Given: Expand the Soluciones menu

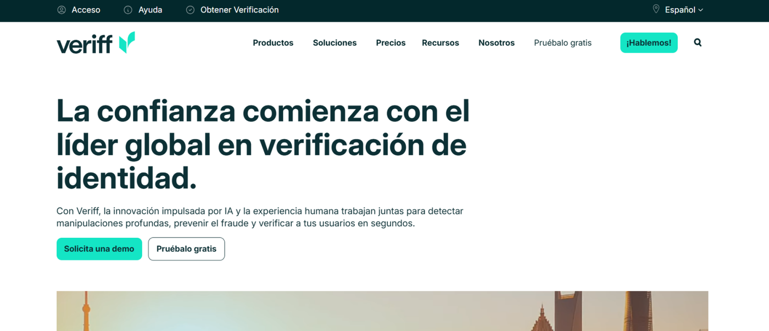Looking at the screenshot, I should click(335, 43).
